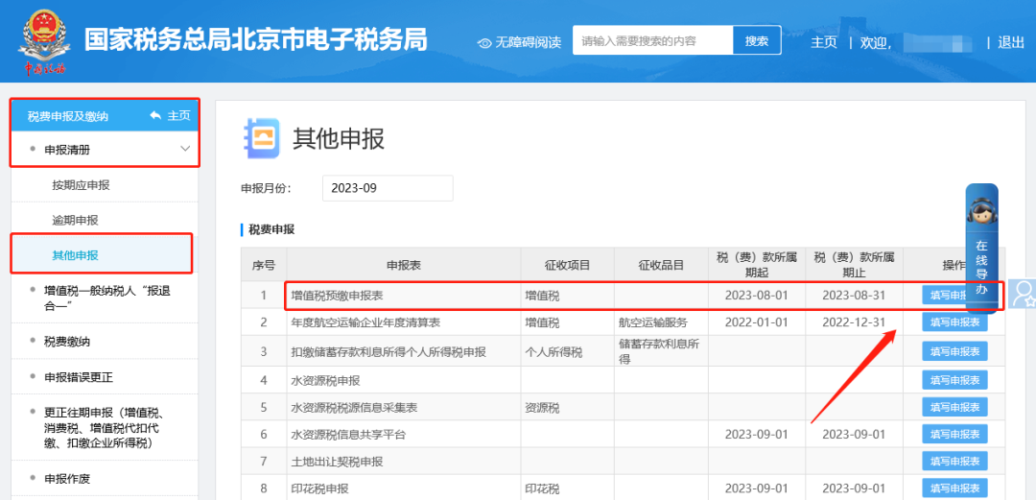1036x500 pixels.
Task: Open 其他申报 sidebar item
Action: tap(75, 254)
